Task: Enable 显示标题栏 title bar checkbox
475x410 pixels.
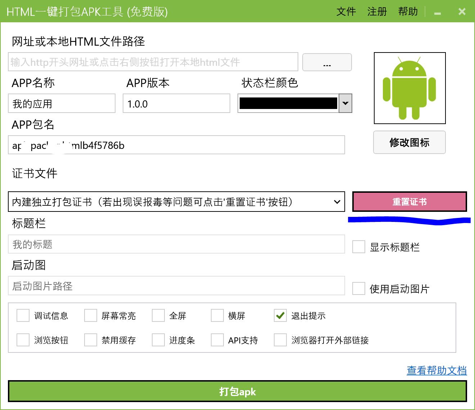Action: (x=358, y=247)
